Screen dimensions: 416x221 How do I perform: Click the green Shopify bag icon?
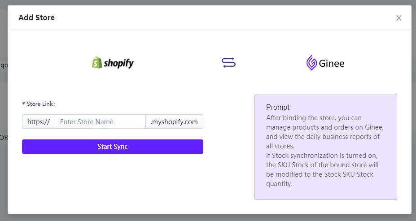[x=97, y=63]
